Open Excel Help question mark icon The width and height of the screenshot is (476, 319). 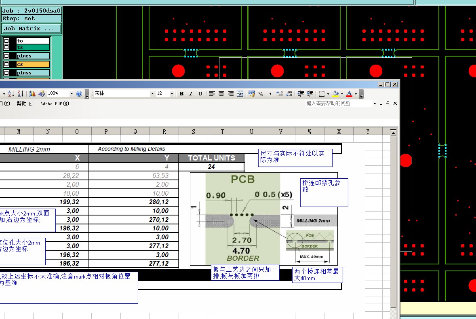(x=79, y=93)
